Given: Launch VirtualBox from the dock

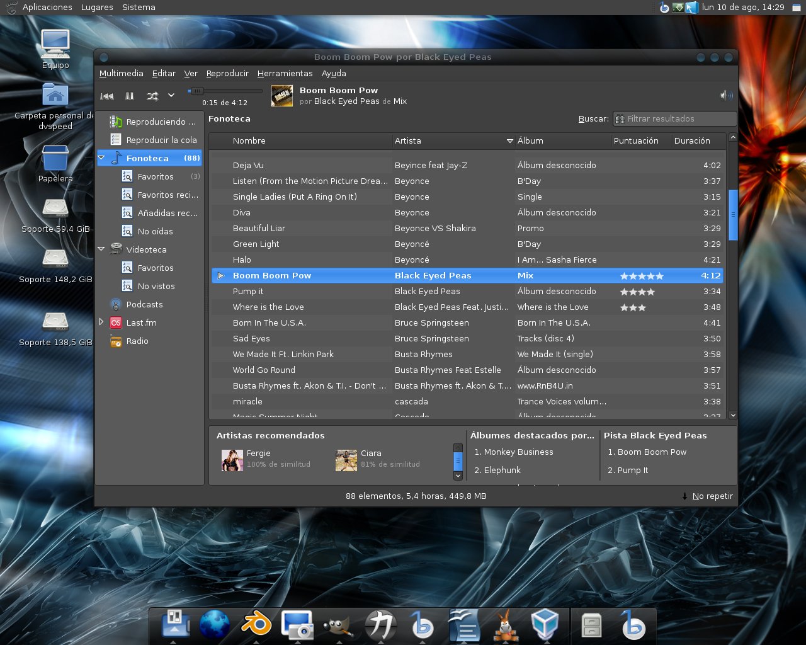Looking at the screenshot, I should tap(545, 625).
